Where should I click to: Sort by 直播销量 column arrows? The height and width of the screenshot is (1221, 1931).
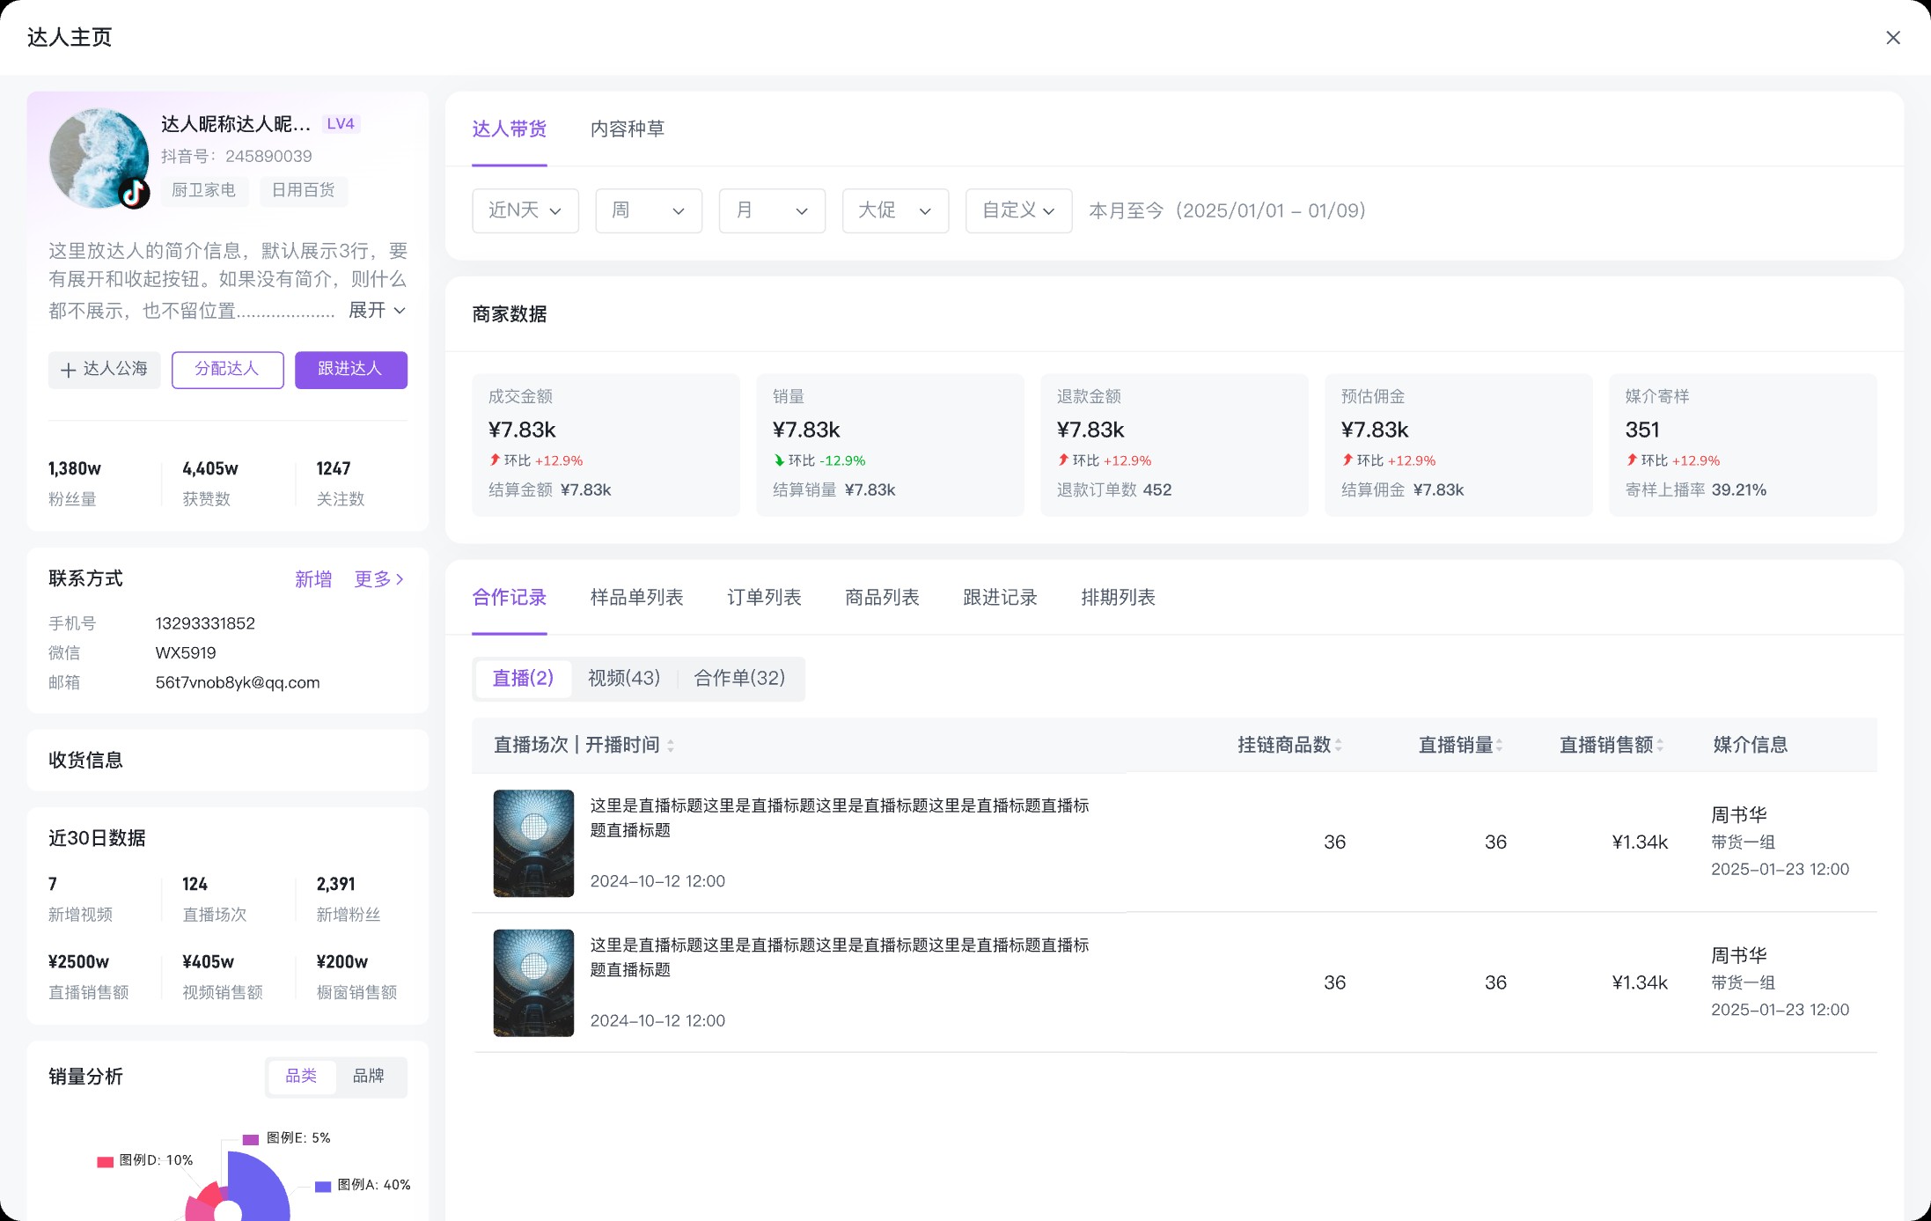pos(1500,746)
